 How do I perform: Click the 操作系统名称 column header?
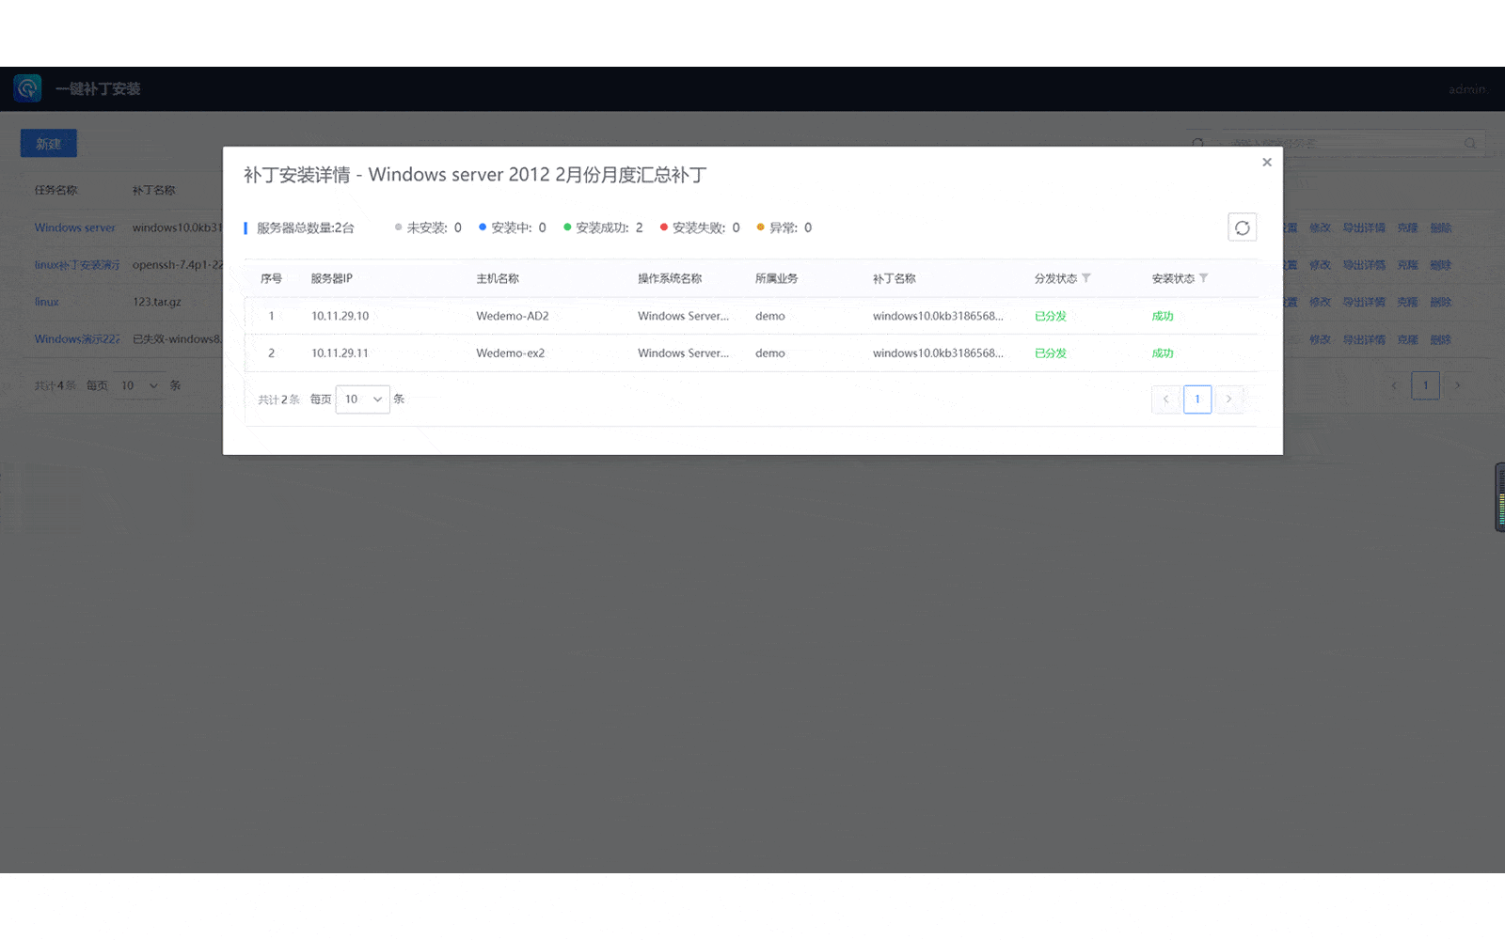tap(670, 278)
